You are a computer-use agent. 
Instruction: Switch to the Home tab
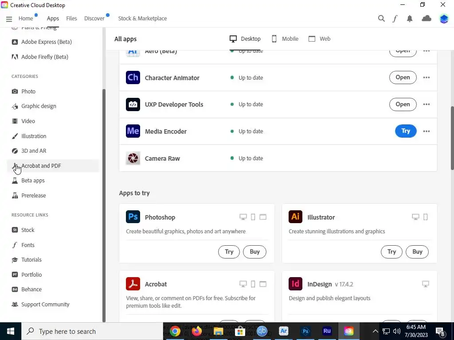point(26,19)
